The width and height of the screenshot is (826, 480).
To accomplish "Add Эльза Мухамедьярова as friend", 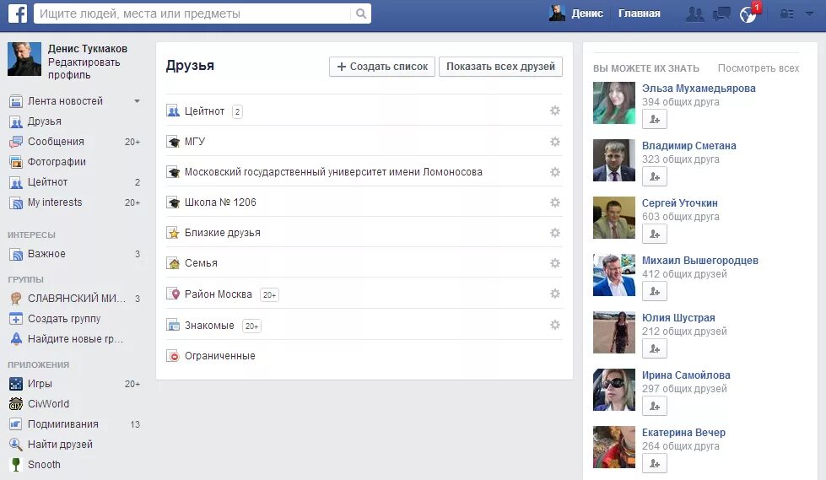I will click(654, 119).
